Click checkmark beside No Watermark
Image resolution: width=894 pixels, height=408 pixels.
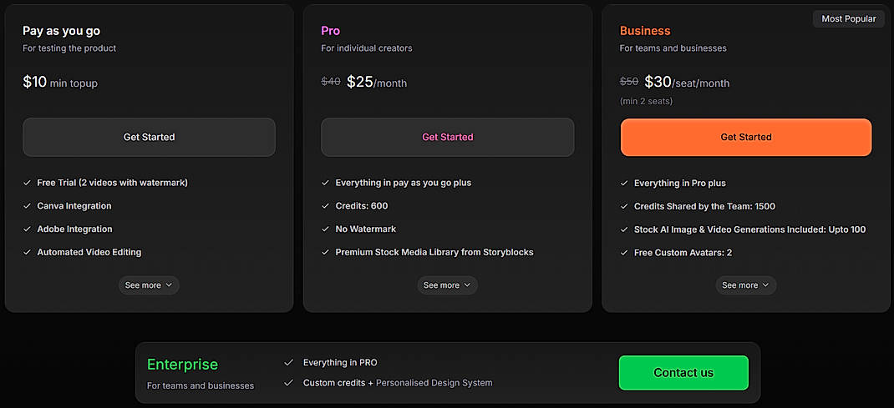(x=326, y=229)
